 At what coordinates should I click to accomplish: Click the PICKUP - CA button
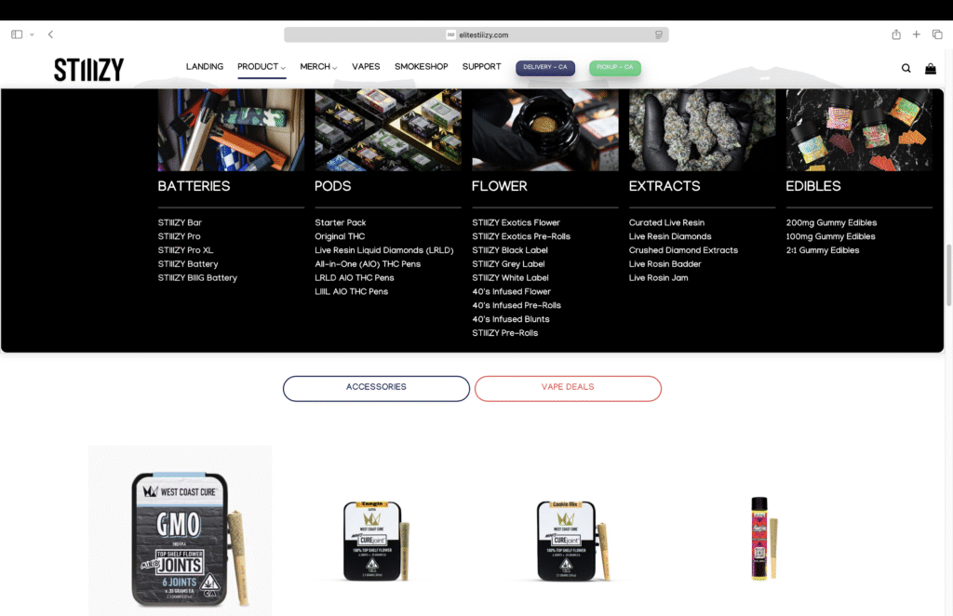pos(615,67)
